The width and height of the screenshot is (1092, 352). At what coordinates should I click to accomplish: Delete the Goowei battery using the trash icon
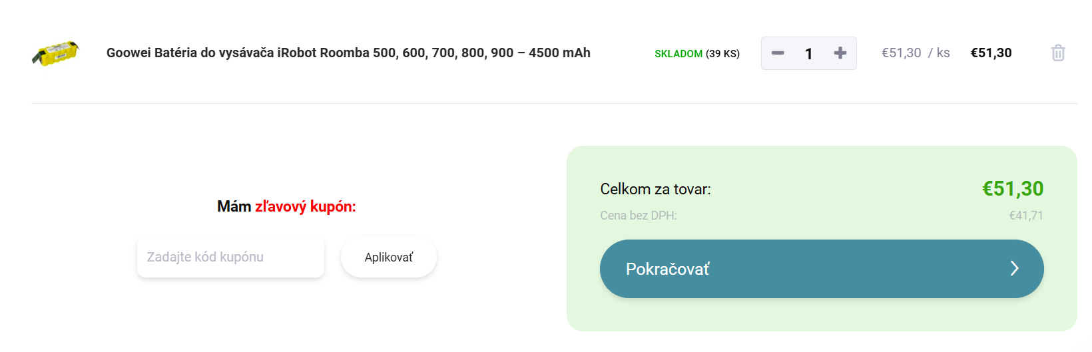(x=1058, y=53)
